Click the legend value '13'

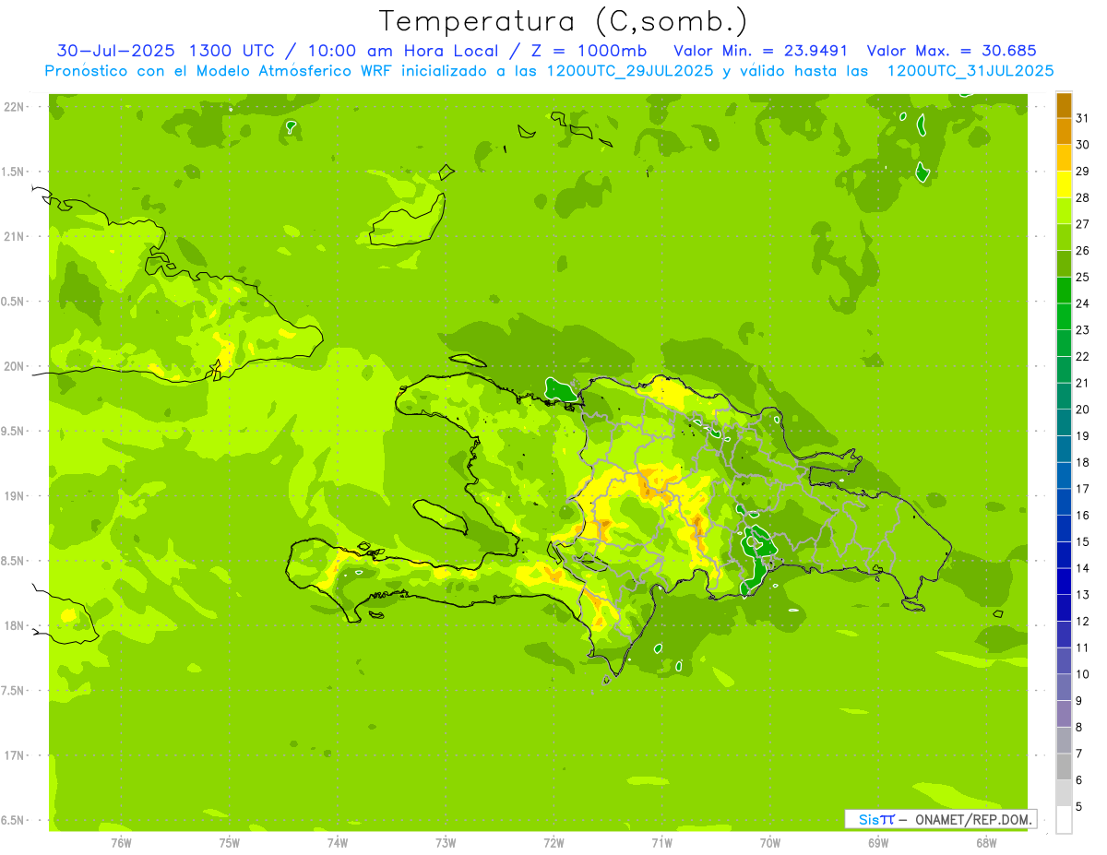[1083, 595]
